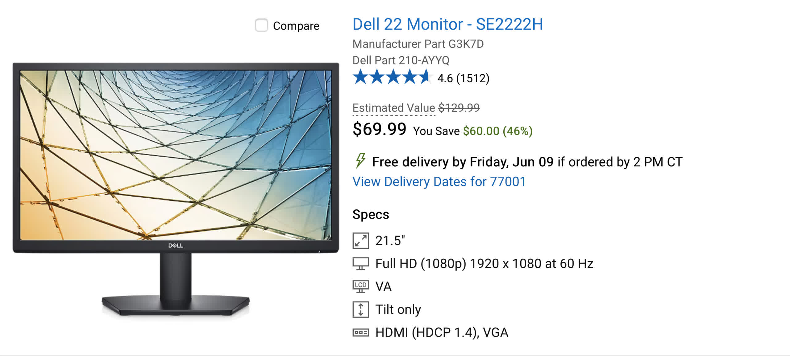Click the LCD panel type icon
The width and height of the screenshot is (790, 356).
click(360, 286)
